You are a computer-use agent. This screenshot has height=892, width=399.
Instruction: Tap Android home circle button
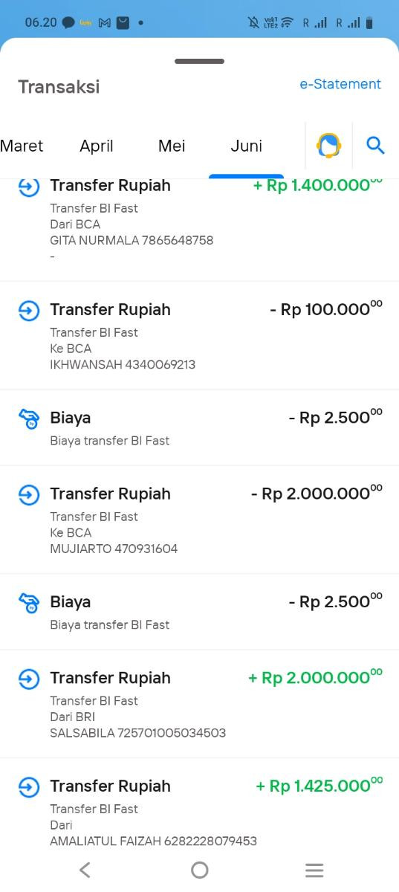tap(199, 870)
